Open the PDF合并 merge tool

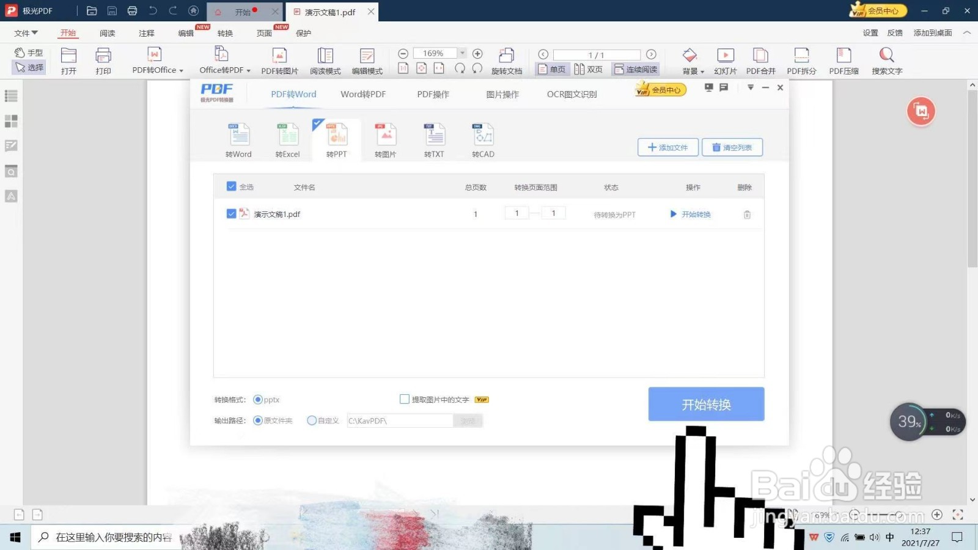760,61
